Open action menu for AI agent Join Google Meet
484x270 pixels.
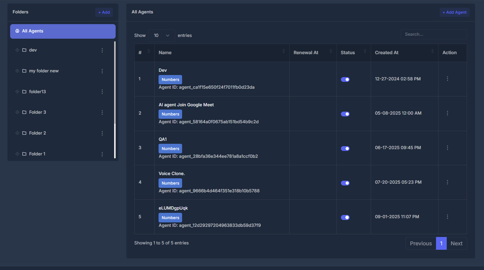[x=447, y=113]
